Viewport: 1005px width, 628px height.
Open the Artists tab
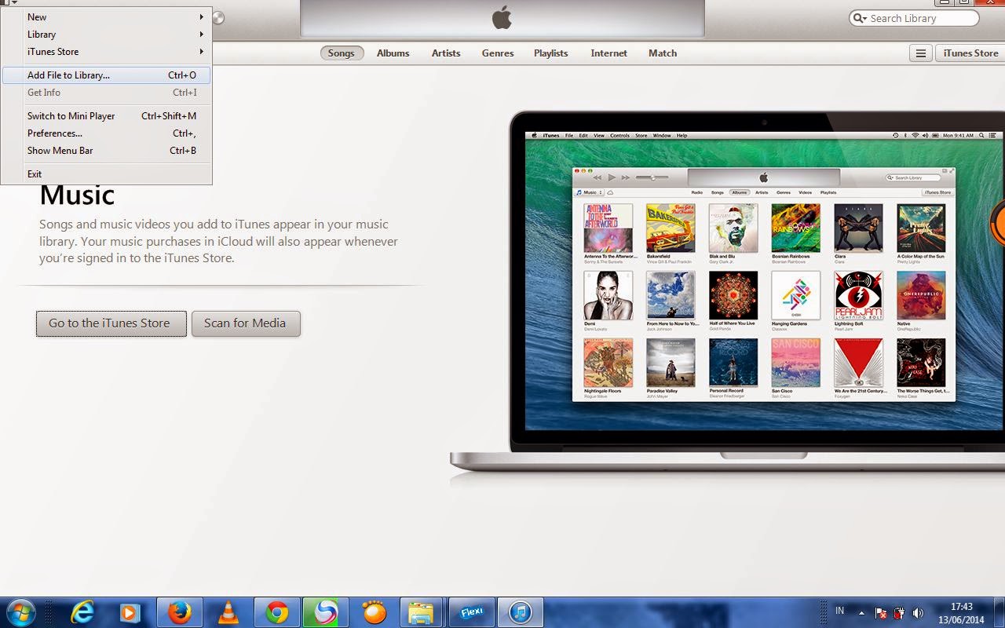point(446,53)
